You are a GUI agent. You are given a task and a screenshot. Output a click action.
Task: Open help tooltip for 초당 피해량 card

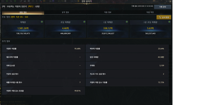[84, 22]
